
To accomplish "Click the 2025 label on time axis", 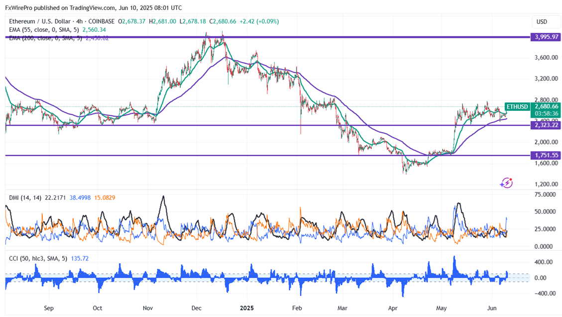I will 246,308.
